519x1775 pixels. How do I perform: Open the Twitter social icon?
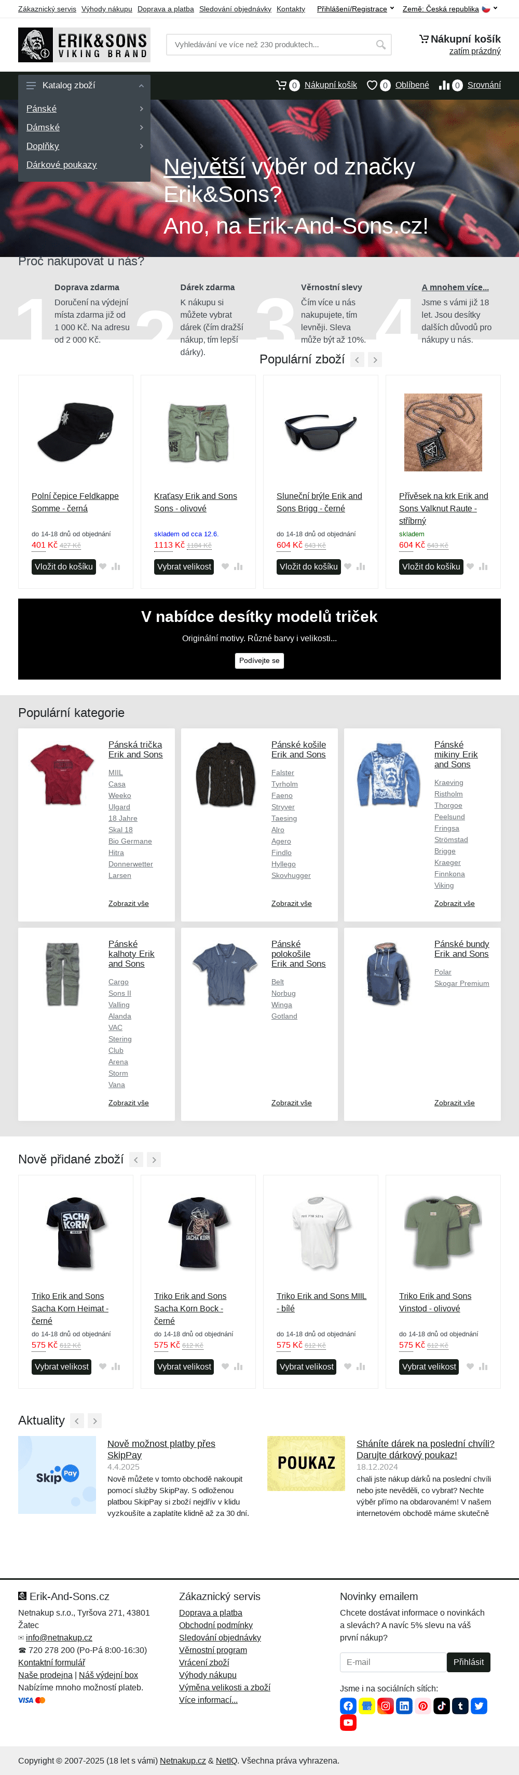pos(479,1705)
